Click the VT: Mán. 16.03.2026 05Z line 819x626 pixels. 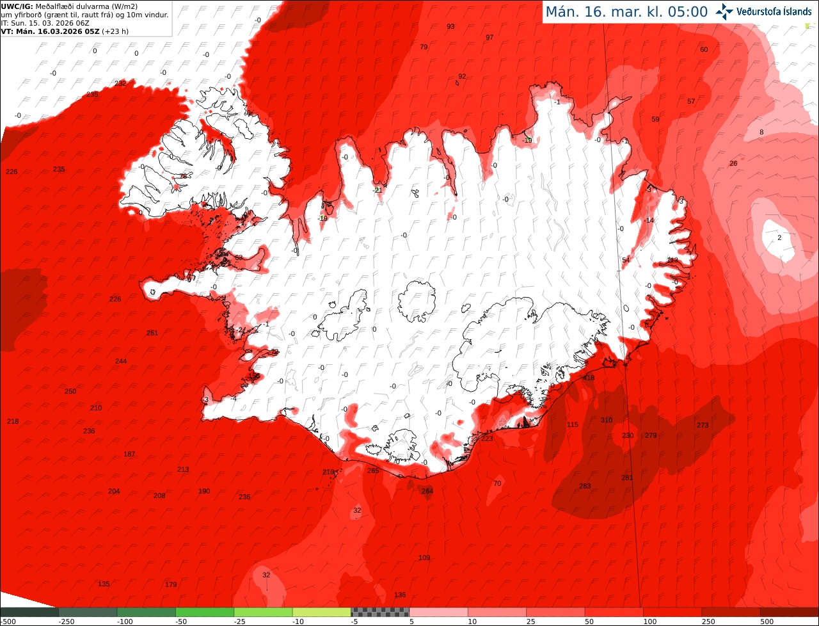[65, 31]
